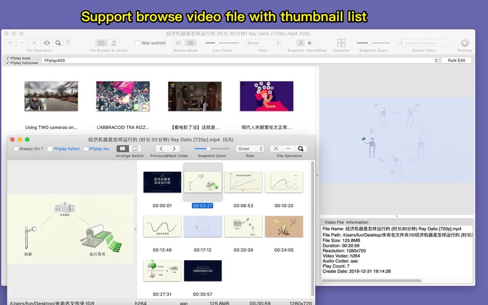
Task: Click the eye preview icon in main toolbar
Action: pyautogui.click(x=46, y=43)
